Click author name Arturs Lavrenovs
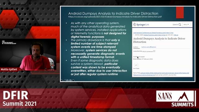Screen dimensions: 199x112 147,51
